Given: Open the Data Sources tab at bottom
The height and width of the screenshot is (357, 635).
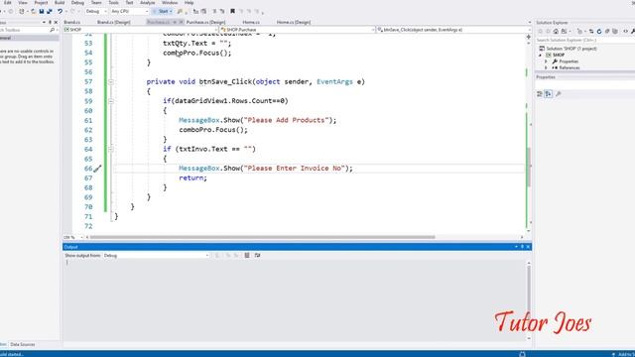Looking at the screenshot, I should click(x=23, y=344).
